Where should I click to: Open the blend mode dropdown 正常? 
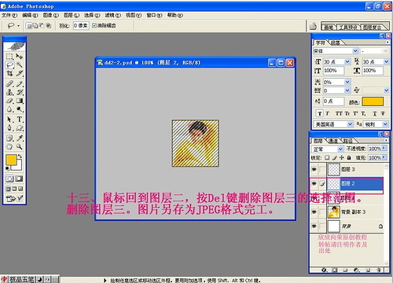tap(340, 149)
